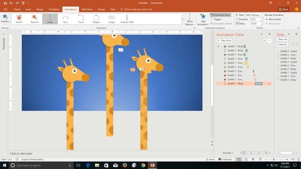This screenshot has width=301, height=169.
Task: Switch to Reading view
Action: (x=253, y=160)
